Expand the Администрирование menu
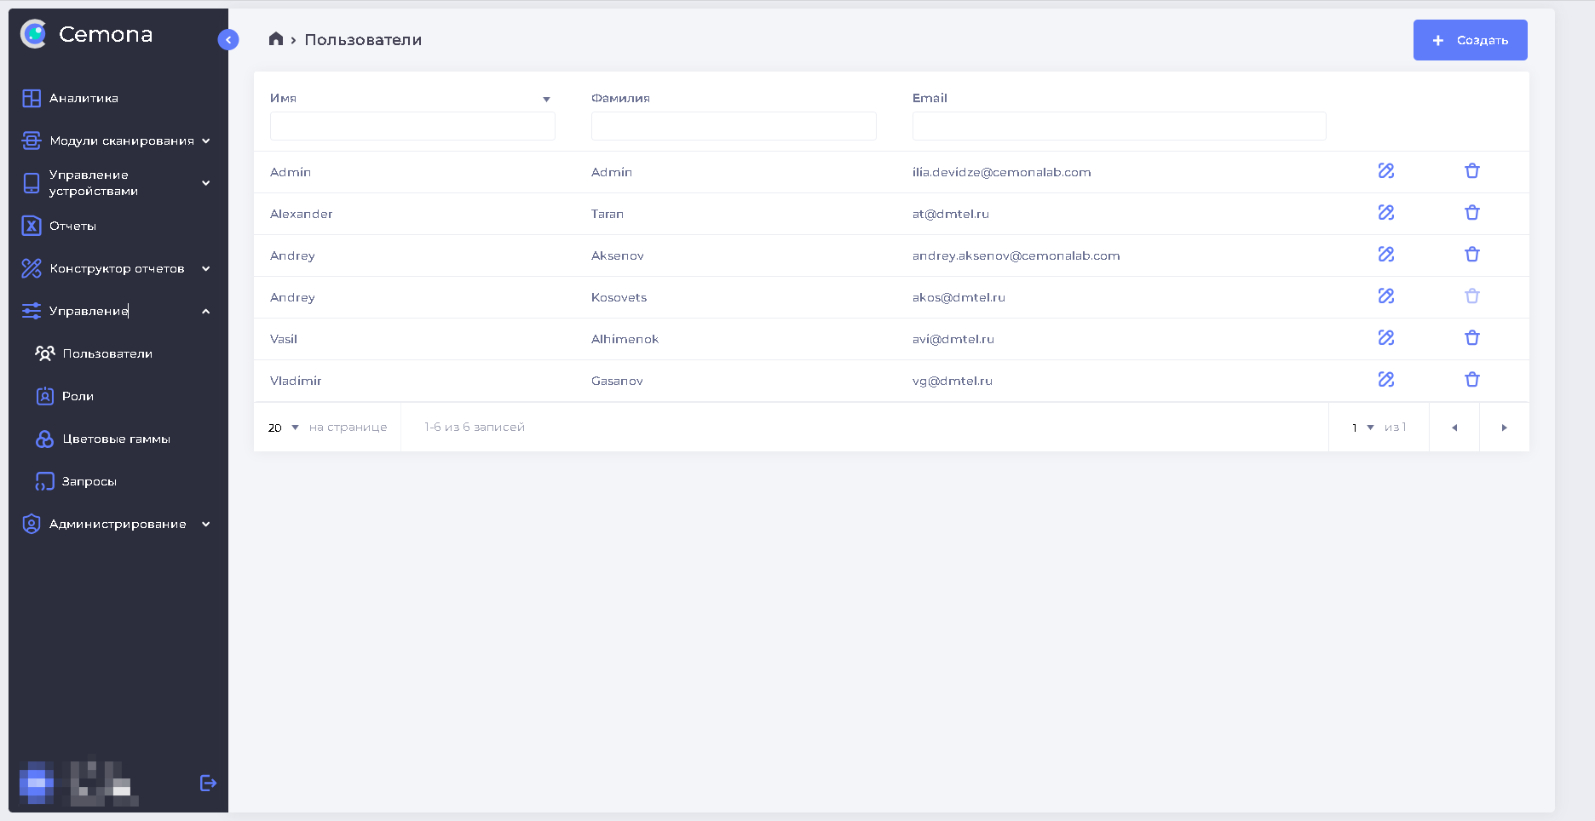The height and width of the screenshot is (821, 1595). click(117, 524)
